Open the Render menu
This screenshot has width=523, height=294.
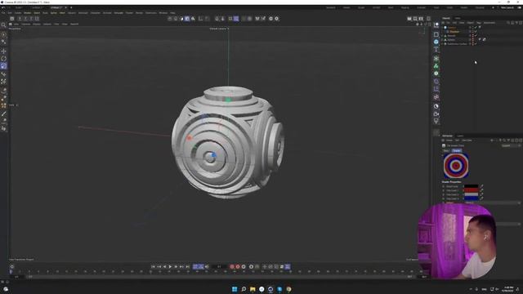pos(140,13)
